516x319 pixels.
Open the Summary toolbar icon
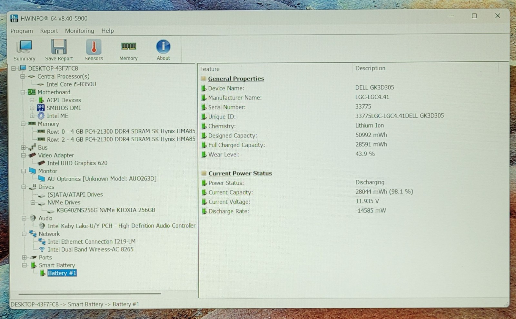(24, 47)
